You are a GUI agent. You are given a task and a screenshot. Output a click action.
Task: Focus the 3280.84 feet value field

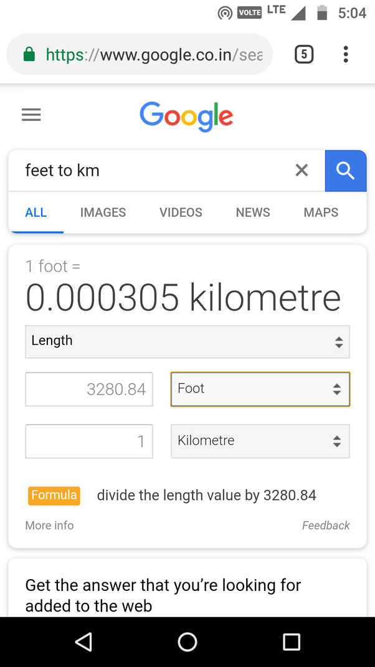(89, 389)
